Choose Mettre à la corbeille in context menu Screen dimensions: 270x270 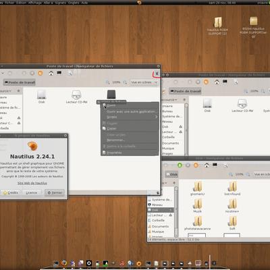click(x=130, y=146)
